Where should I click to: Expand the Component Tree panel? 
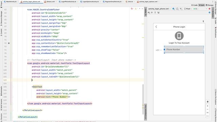[x=145, y=112]
